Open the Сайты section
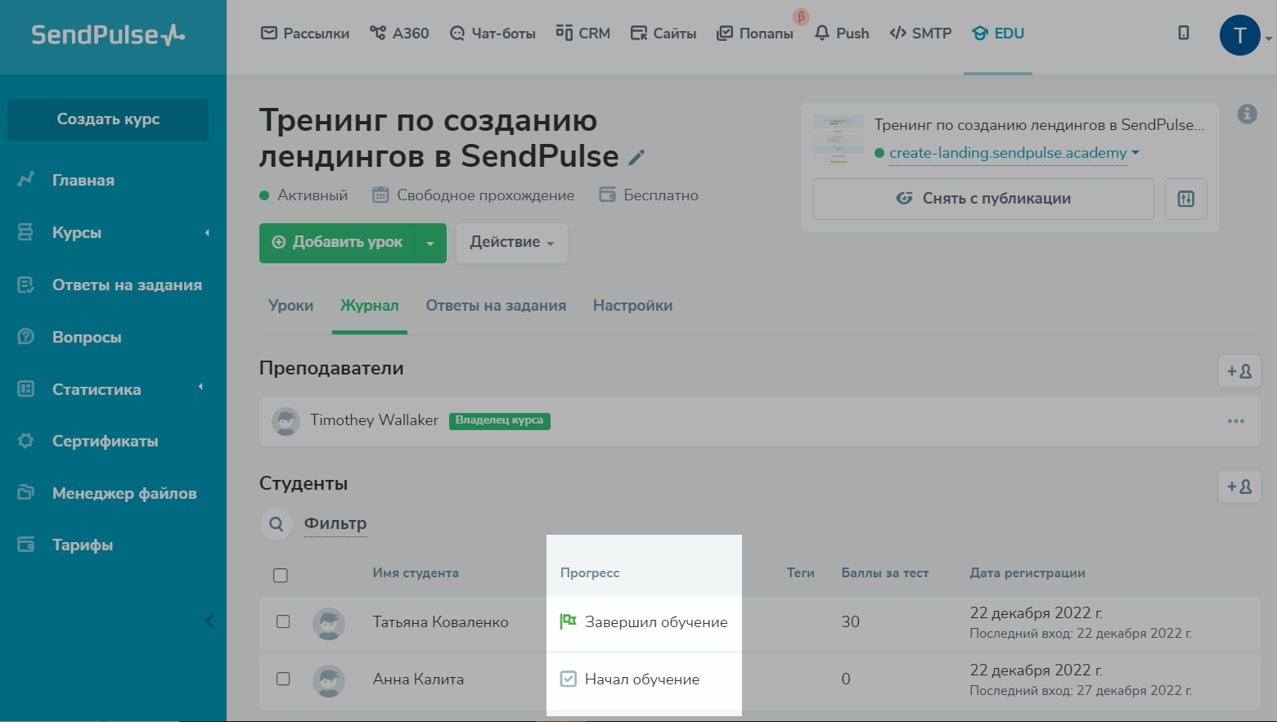 [x=663, y=34]
